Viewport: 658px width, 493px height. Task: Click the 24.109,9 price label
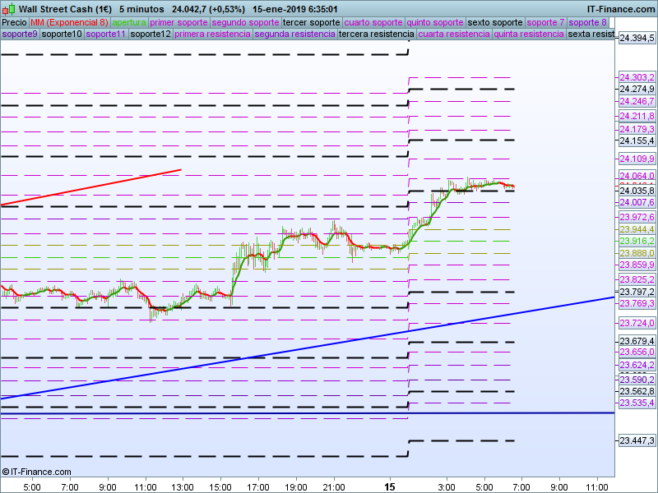pyautogui.click(x=637, y=159)
